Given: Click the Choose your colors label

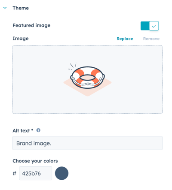Looking at the screenshot, I should point(35,161).
